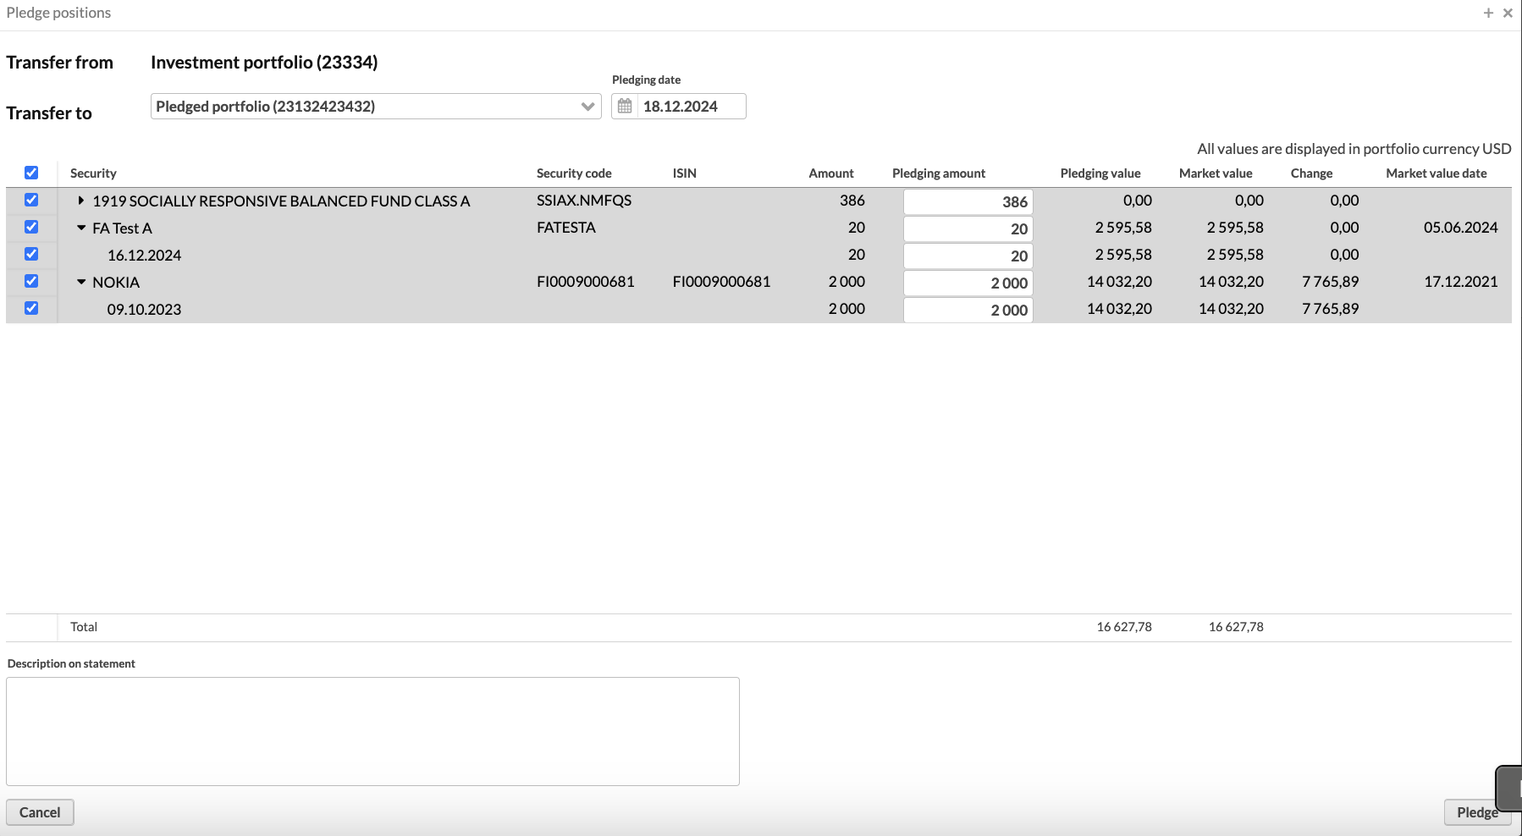Select the market value date 17.12.2021
Viewport: 1522px width, 836px height.
click(x=1461, y=282)
